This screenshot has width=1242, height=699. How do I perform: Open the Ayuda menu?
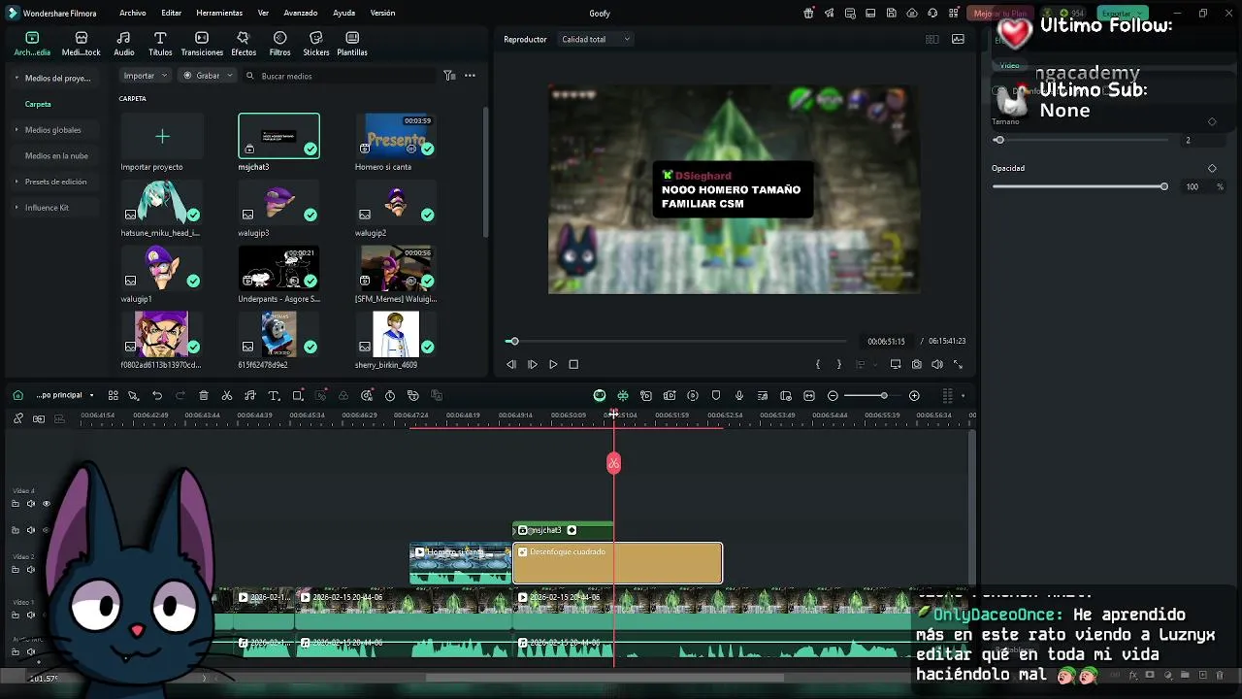click(x=343, y=14)
